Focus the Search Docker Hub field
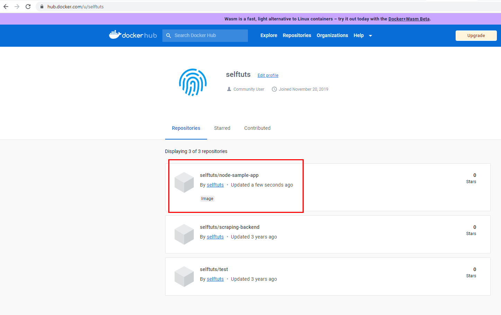This screenshot has height=315, width=501. click(205, 36)
